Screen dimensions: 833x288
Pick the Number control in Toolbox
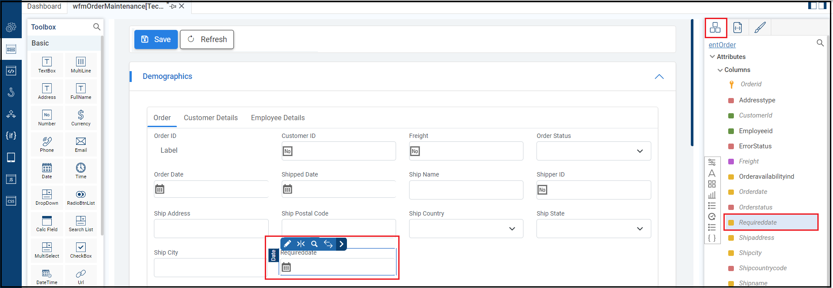click(x=47, y=118)
